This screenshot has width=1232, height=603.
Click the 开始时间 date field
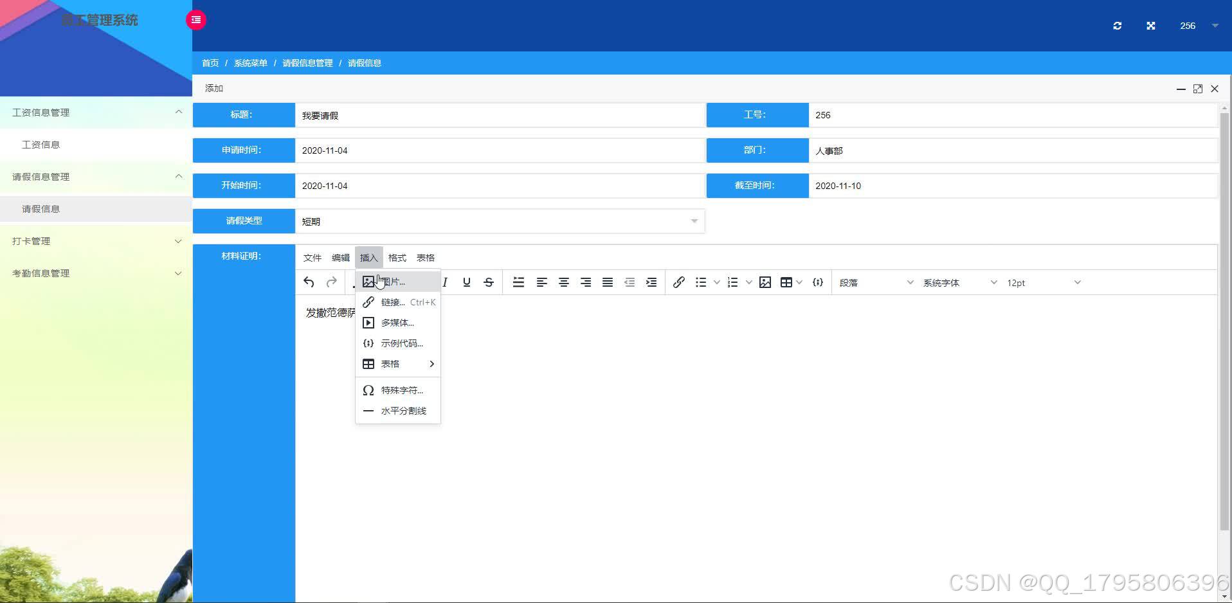click(x=500, y=186)
